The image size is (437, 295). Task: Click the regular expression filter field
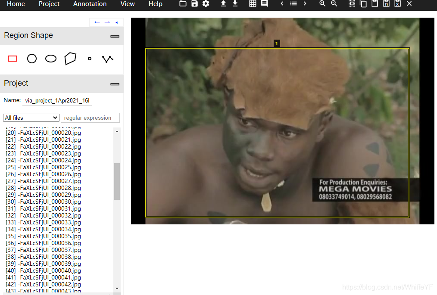pos(90,118)
